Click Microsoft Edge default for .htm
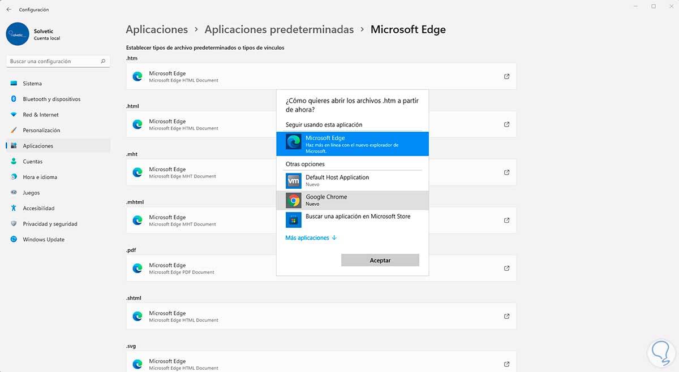 pos(321,76)
